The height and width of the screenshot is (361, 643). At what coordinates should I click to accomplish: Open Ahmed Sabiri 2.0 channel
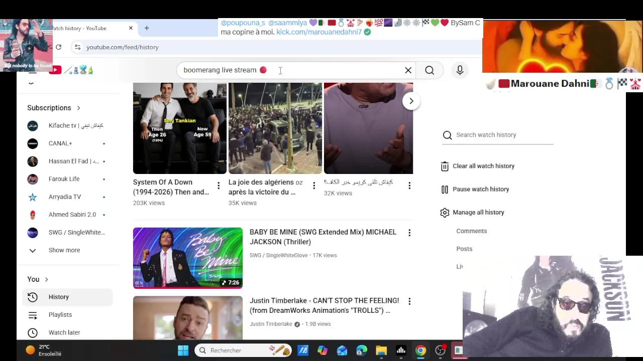click(67, 215)
